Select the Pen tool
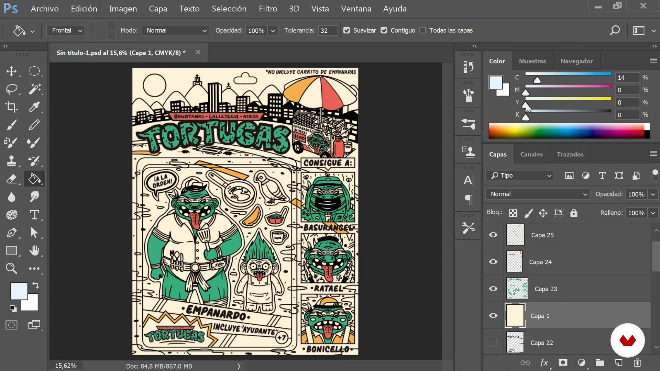This screenshot has width=660, height=371. [11, 233]
